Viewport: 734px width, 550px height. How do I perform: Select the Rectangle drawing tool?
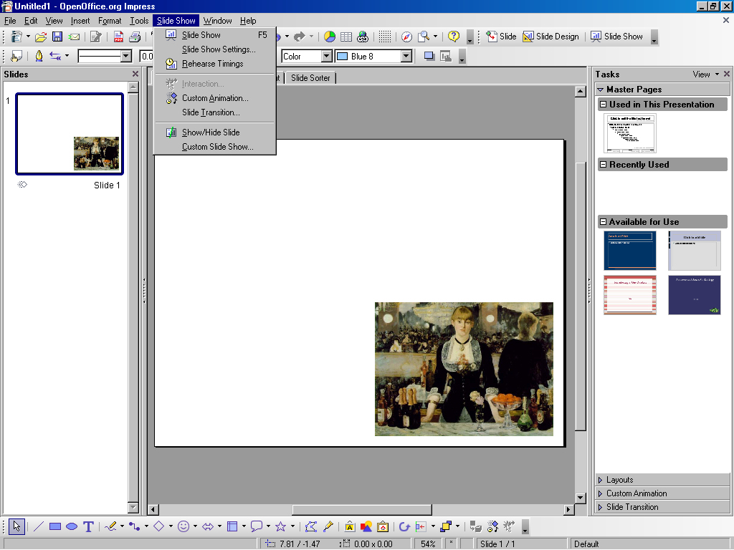(x=55, y=526)
